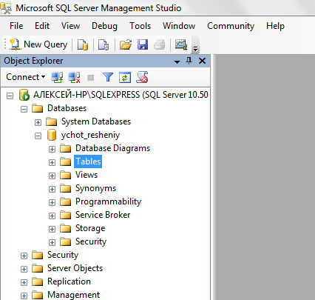Expand the Storage node
Screen dimensions: 315x300
point(52,229)
